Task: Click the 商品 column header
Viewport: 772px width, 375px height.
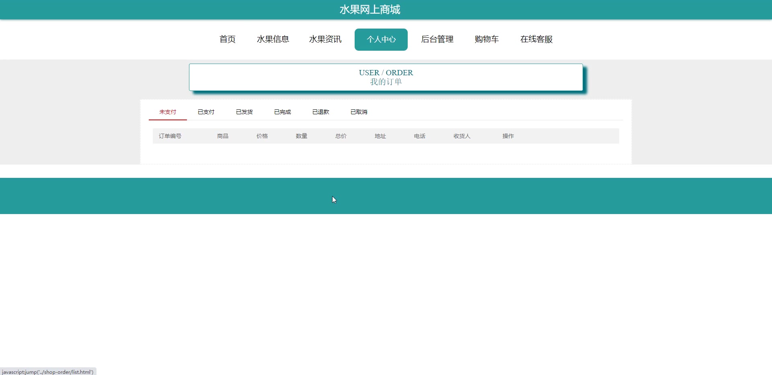Action: [222, 136]
